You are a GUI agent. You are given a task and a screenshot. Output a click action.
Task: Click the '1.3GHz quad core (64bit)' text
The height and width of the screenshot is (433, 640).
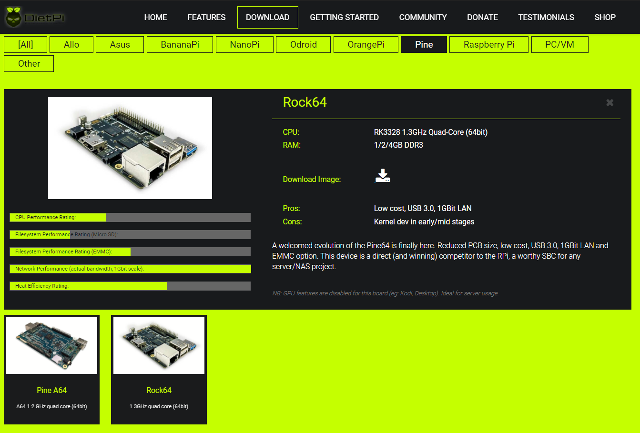click(x=159, y=406)
